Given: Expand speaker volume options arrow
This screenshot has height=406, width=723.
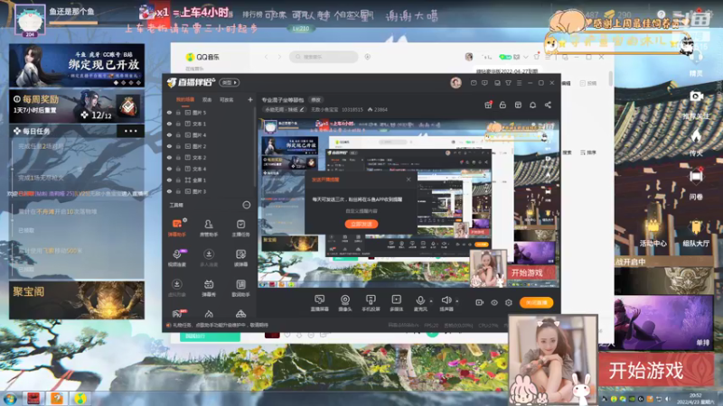Looking at the screenshot, I should tap(457, 301).
